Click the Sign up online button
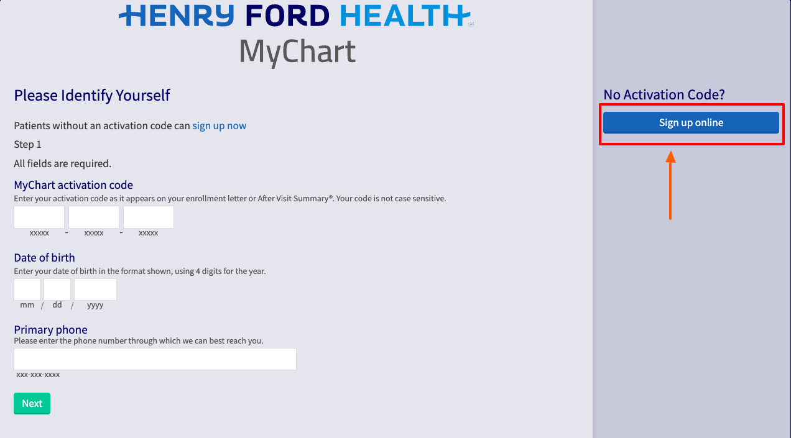 (691, 122)
